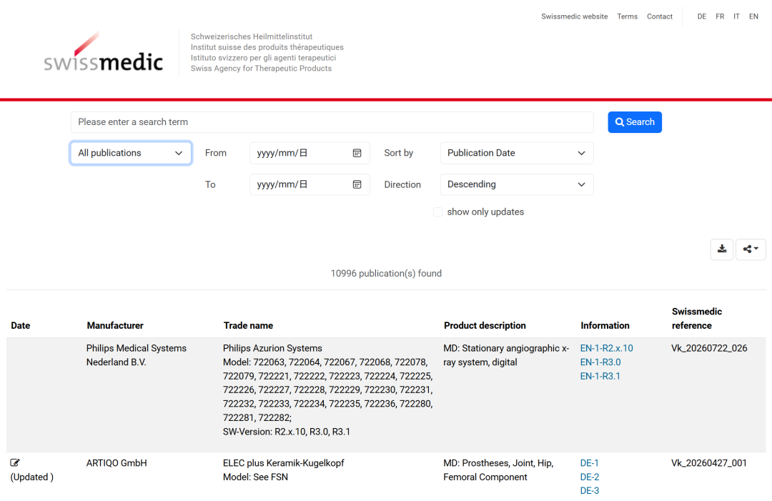
Task: Switch language to DE
Action: point(702,16)
